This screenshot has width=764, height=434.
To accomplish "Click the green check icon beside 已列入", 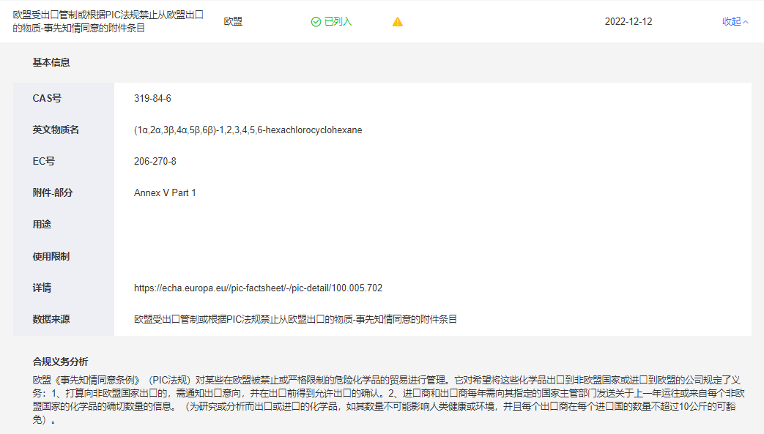I will pos(316,22).
